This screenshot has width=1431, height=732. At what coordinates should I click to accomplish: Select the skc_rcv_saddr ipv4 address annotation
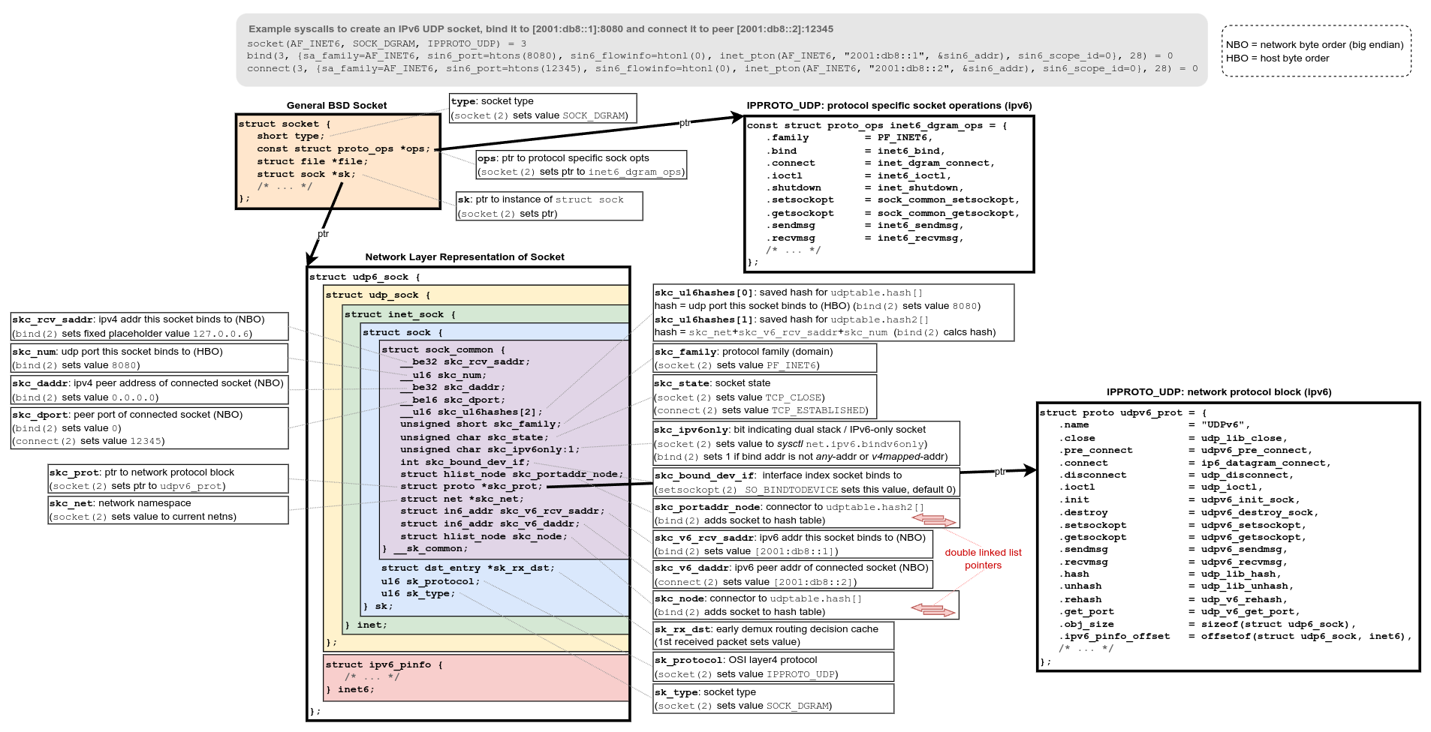pos(149,326)
